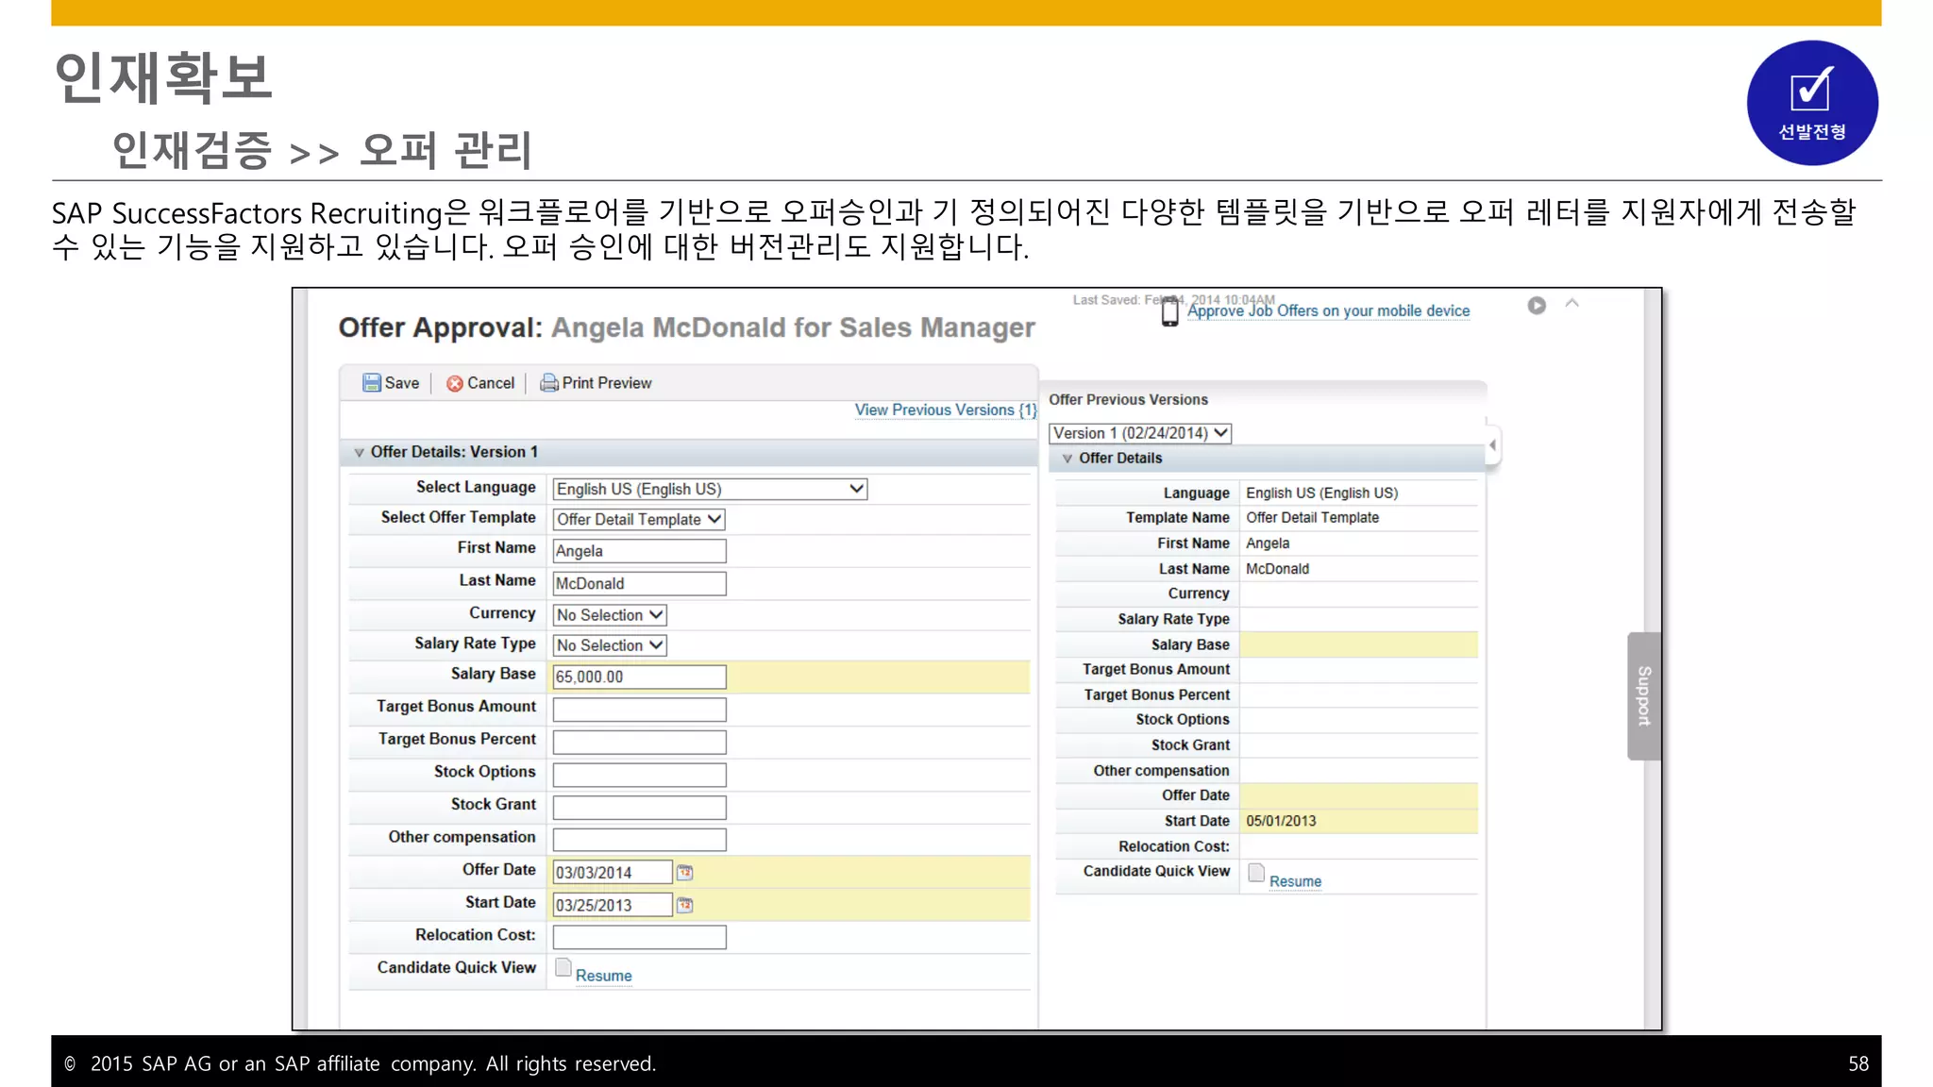Click the First Name field with Angela
The image size is (1933, 1087).
[639, 551]
